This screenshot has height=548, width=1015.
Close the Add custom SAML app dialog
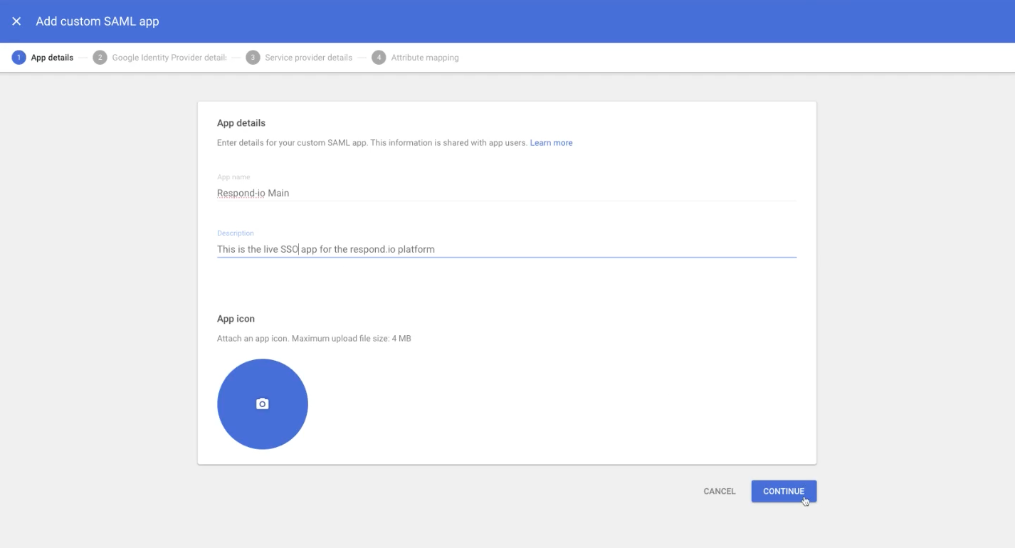click(16, 21)
